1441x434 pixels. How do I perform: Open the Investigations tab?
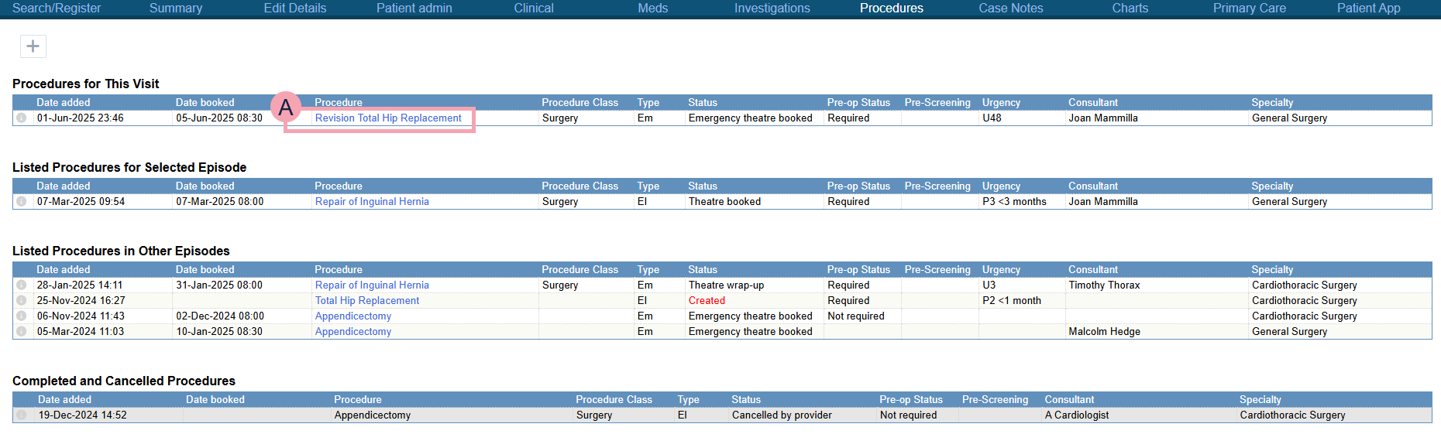(772, 9)
